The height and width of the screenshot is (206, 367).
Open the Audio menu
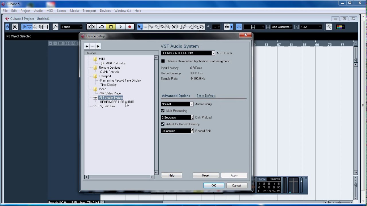[x=38, y=11]
